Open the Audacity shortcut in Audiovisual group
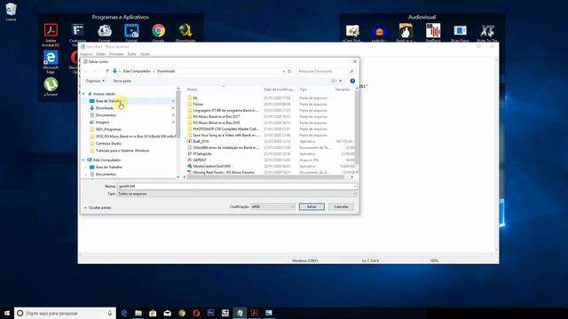This screenshot has width=568, height=319. (379, 33)
